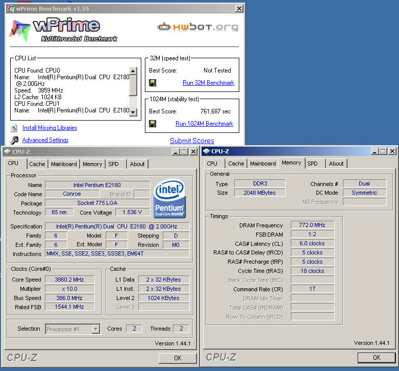The width and height of the screenshot is (399, 371).
Task: Click the save icon for 1024M benchmark score
Action: tap(153, 124)
